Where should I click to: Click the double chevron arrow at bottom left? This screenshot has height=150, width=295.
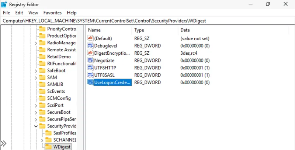(3, 143)
